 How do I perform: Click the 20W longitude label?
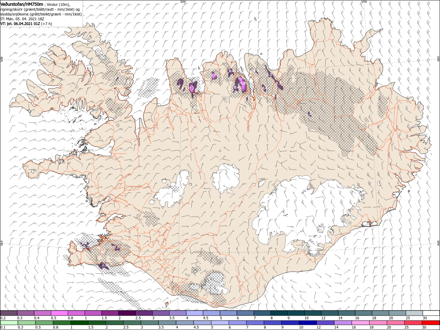(x=183, y=2)
